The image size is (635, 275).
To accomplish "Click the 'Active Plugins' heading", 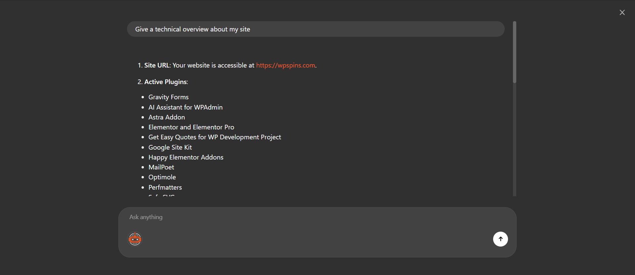I will click(165, 82).
